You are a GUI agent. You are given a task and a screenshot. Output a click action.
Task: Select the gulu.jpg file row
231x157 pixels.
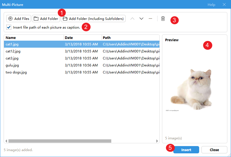coord(82,65)
